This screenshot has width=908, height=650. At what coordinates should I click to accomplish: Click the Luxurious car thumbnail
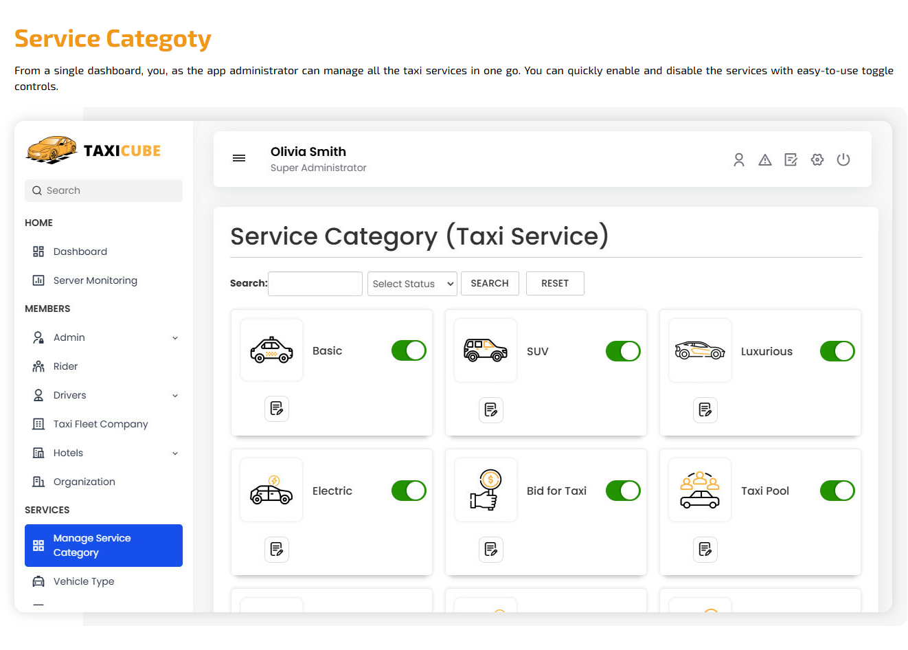coord(700,350)
